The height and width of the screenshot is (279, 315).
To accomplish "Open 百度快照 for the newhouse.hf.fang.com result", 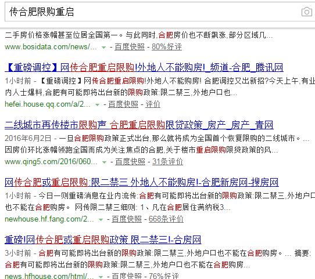I will coord(127,219).
